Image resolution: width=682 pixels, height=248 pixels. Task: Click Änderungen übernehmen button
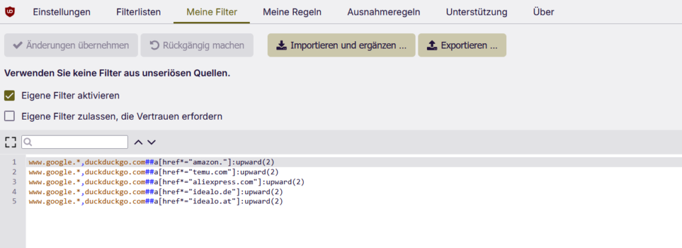tap(71, 45)
